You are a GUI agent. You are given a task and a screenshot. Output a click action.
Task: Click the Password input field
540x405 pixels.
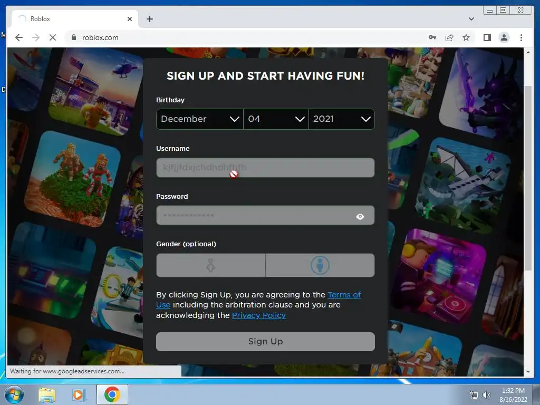point(265,216)
